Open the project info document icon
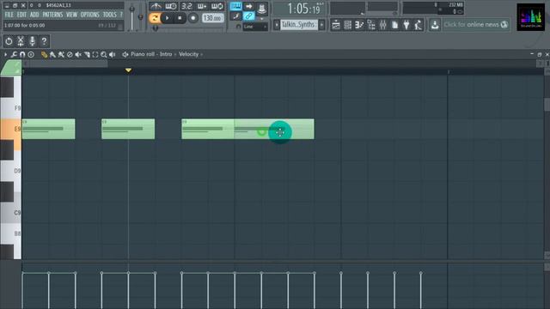Screen dimensions: 550x309 tap(394, 25)
